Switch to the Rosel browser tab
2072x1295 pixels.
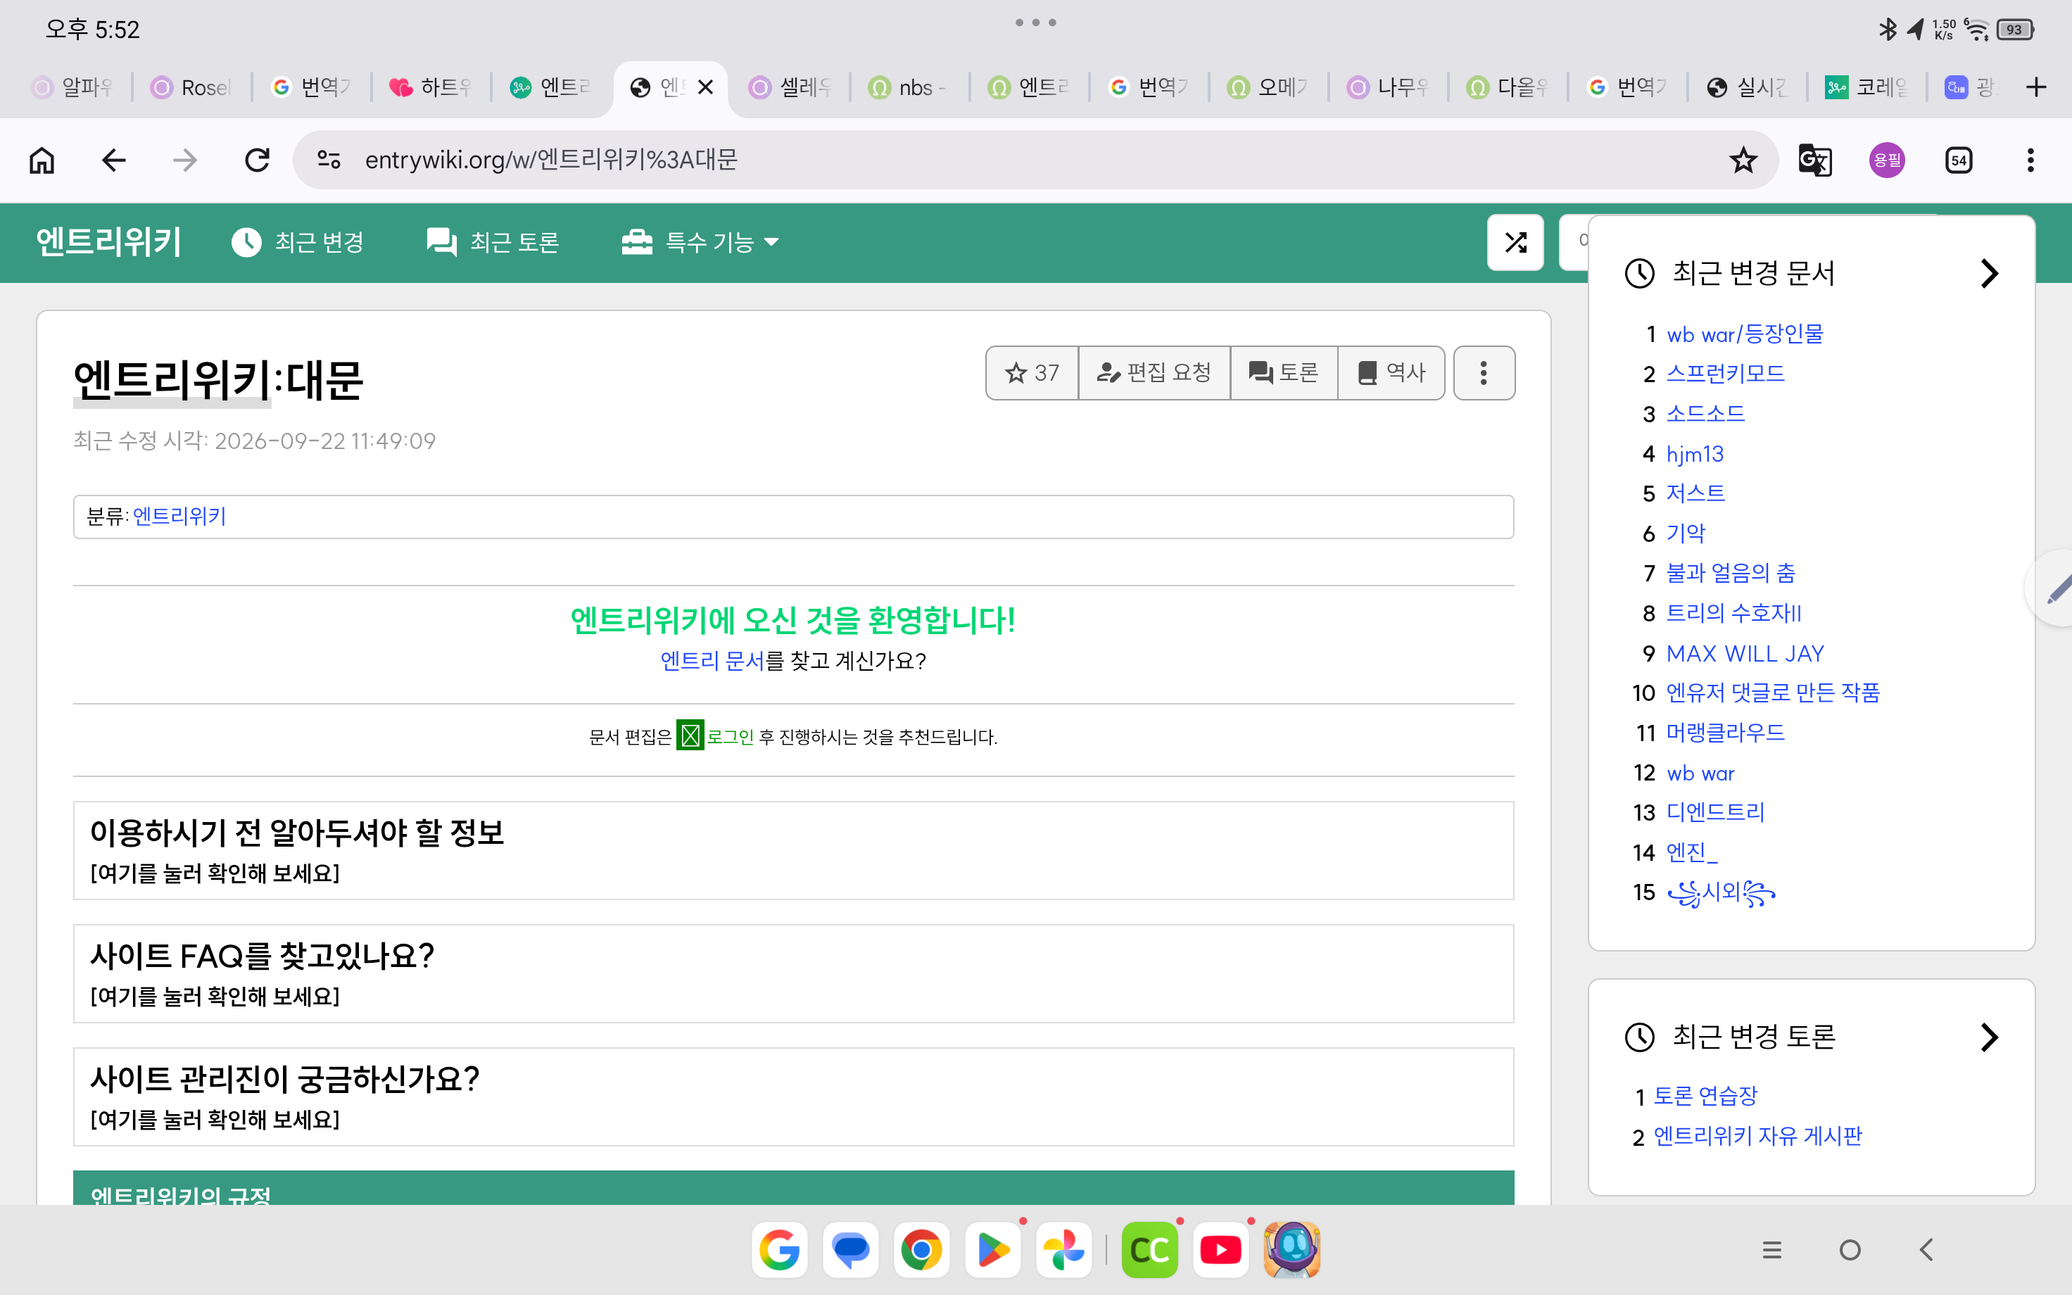(x=190, y=87)
